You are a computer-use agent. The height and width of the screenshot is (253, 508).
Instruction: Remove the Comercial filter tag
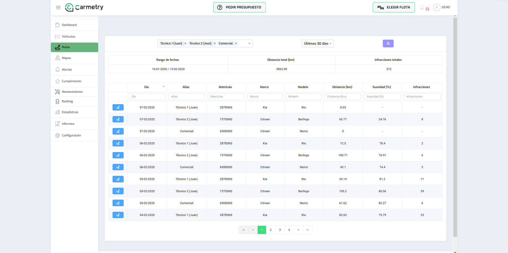(x=236, y=43)
